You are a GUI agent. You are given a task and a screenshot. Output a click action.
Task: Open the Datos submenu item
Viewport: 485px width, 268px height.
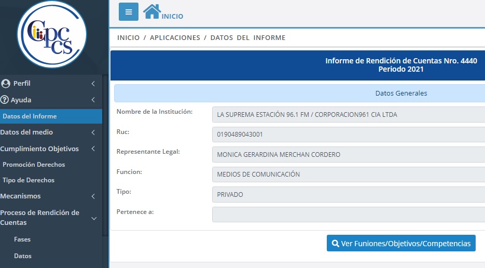pyautogui.click(x=23, y=256)
